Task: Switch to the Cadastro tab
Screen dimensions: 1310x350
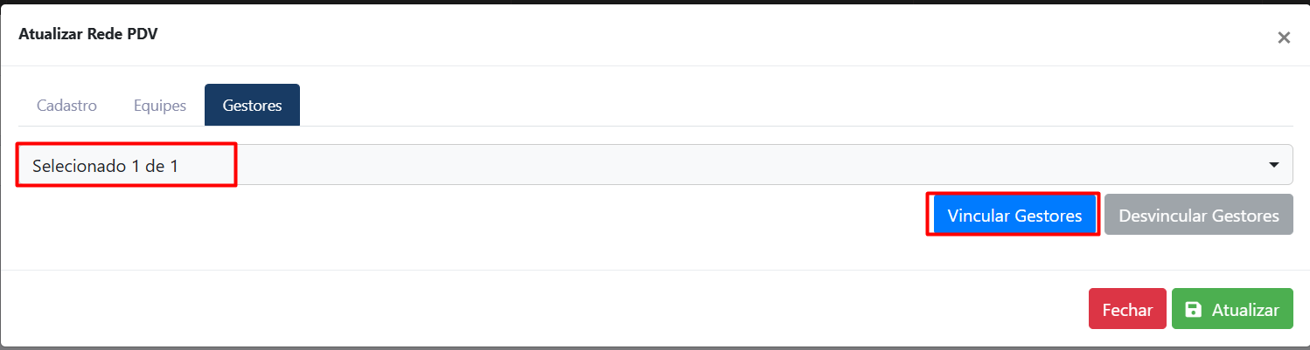Action: tap(66, 106)
